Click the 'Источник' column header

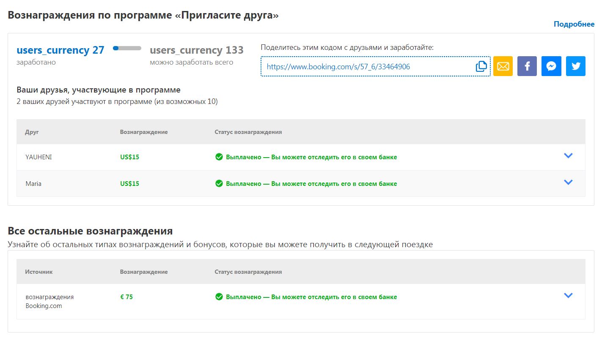[x=39, y=272]
